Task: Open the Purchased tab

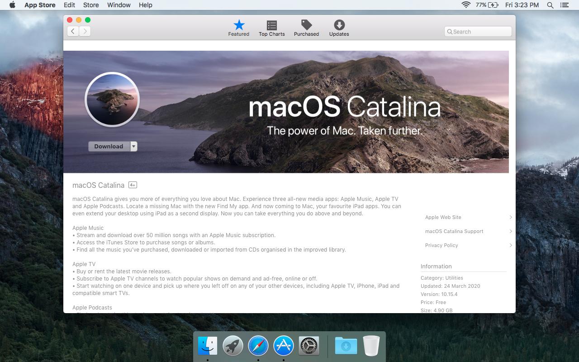Action: coord(306,28)
